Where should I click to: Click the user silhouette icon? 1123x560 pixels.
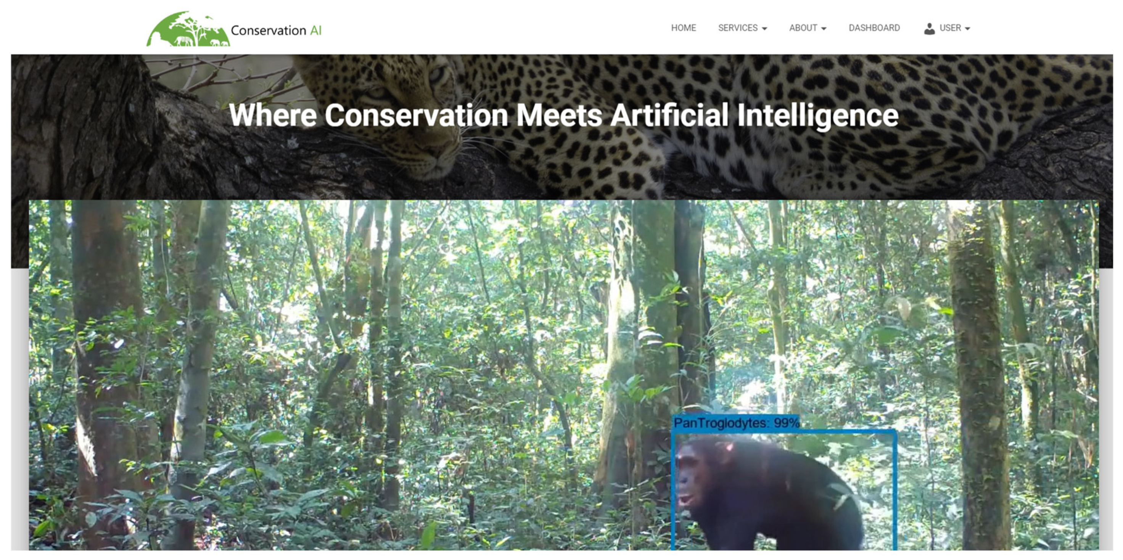pyautogui.click(x=929, y=29)
